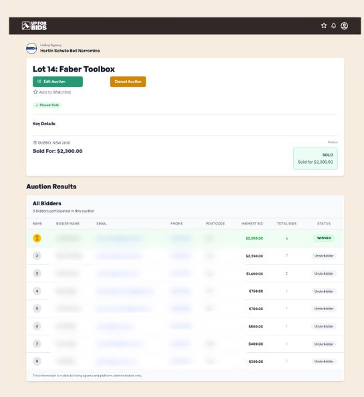The height and width of the screenshot is (397, 364).
Task: Click the rank 4 badge
Action: click(x=37, y=291)
